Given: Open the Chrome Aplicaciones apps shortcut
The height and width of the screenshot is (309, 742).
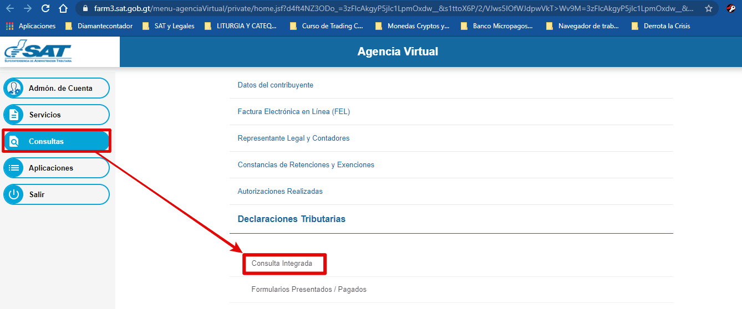Looking at the screenshot, I should (x=32, y=26).
